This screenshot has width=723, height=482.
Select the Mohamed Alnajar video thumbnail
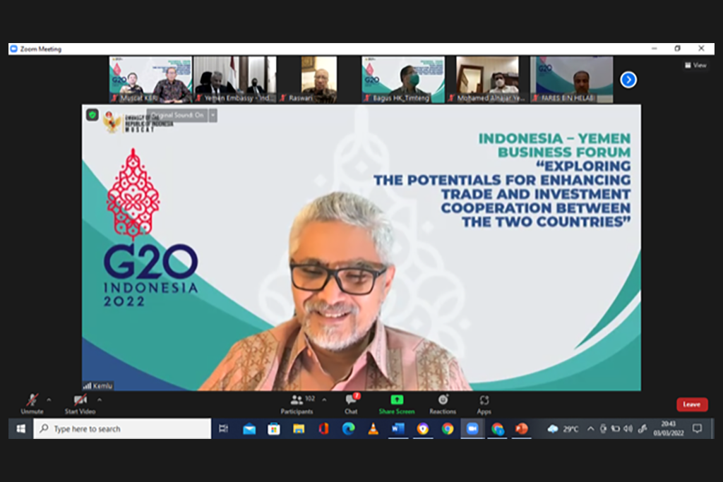(x=487, y=79)
